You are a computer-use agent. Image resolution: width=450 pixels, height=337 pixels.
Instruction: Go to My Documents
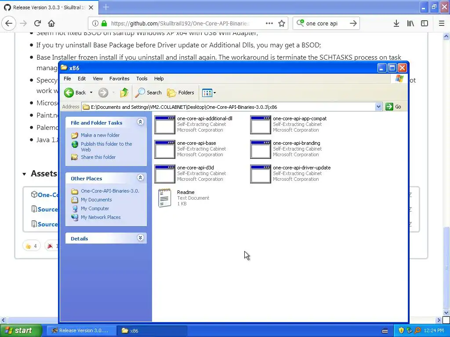(x=96, y=200)
